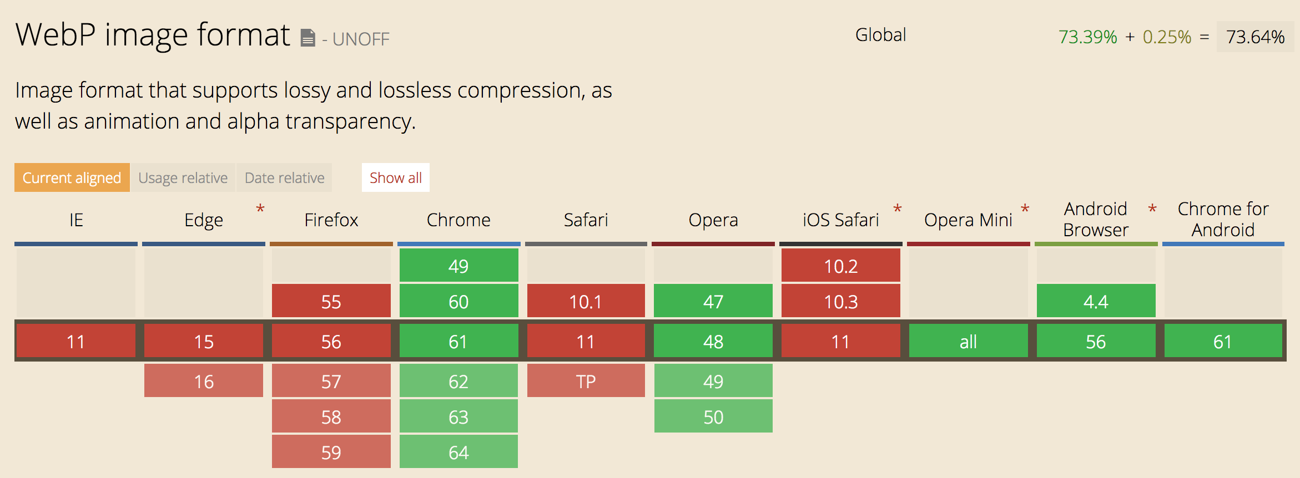This screenshot has width=1300, height=478.
Task: Click the Show all button
Action: coord(396,177)
